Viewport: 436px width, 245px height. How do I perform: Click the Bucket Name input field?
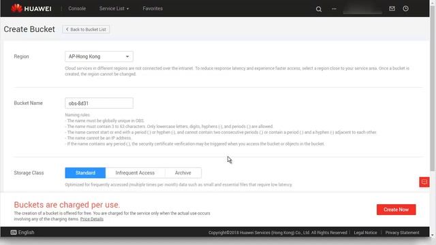pyautogui.click(x=99, y=103)
